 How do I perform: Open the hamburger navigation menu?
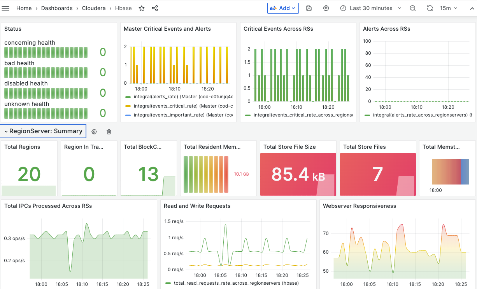click(x=6, y=8)
